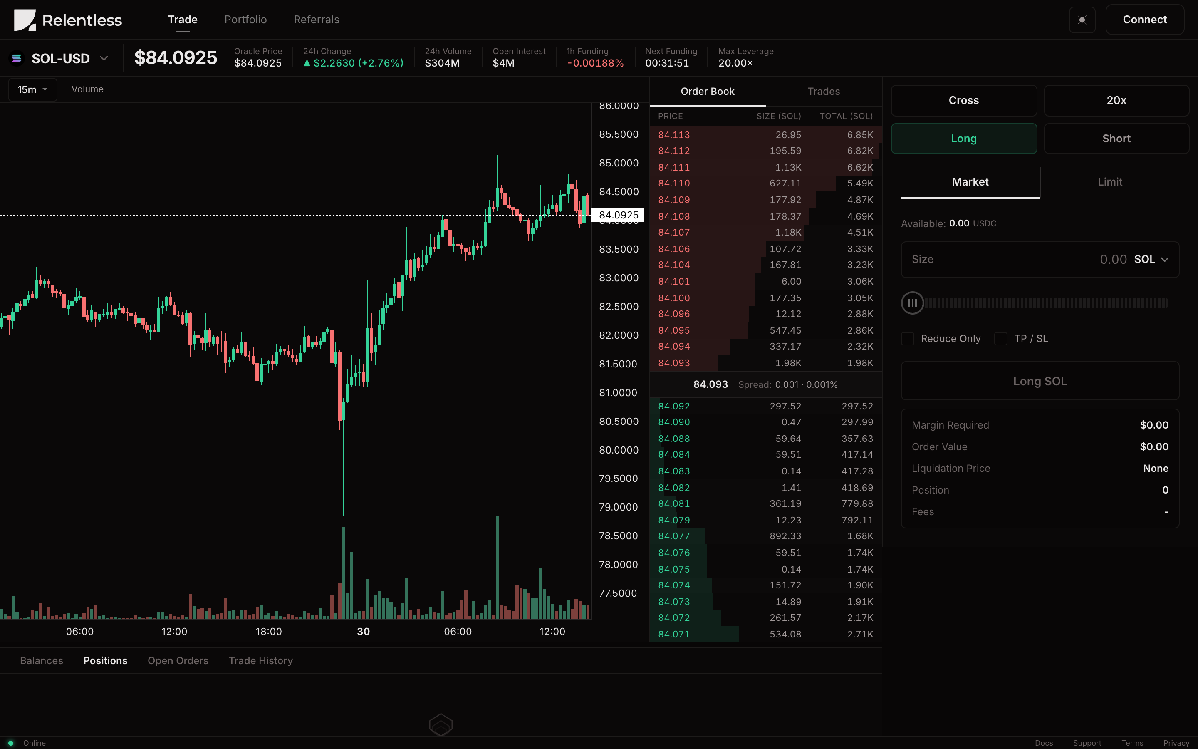Click the Relentless logo icon

[25, 20]
